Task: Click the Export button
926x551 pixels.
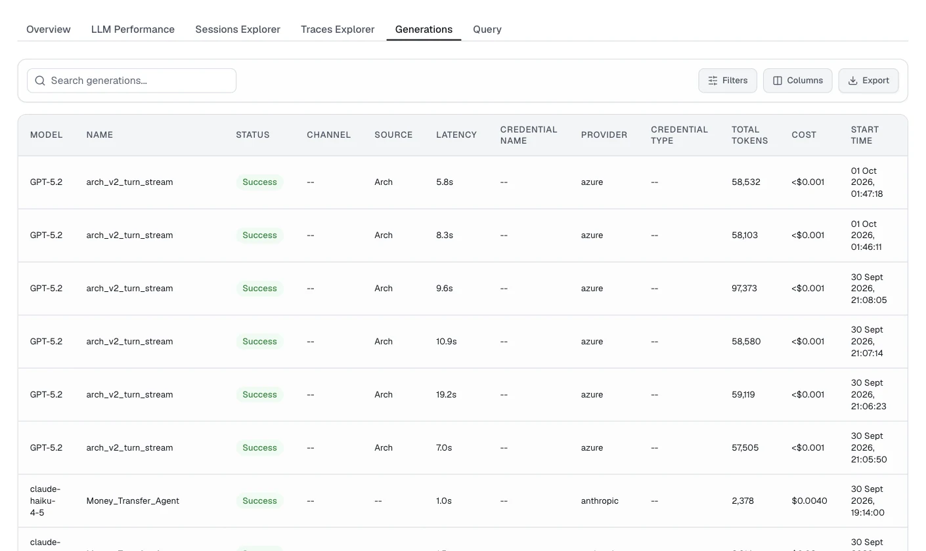Action: click(868, 81)
